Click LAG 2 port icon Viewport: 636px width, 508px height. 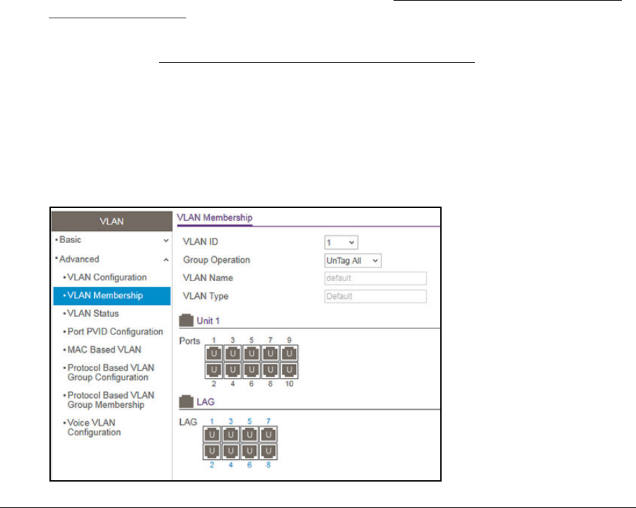212,452
